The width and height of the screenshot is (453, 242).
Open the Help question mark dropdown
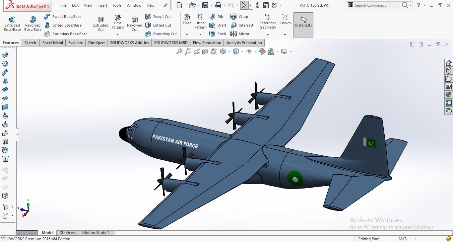pos(424,5)
